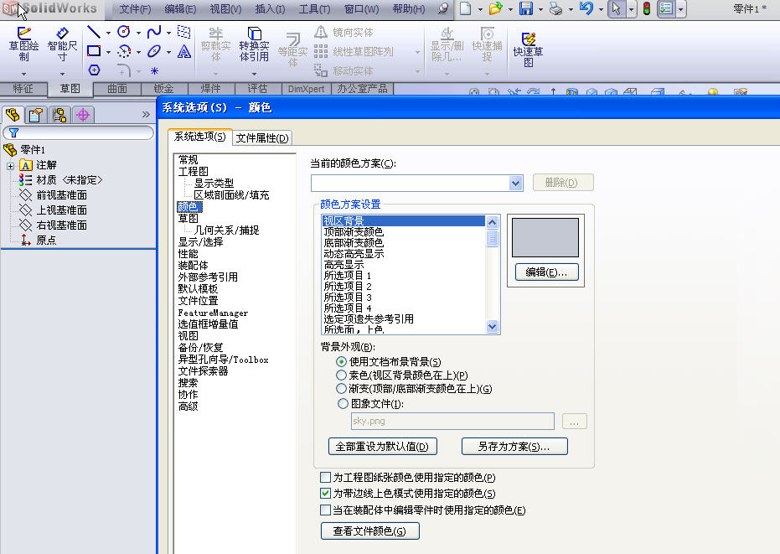Enable 为工程图纸张颜色使用指定的颜色 checkbox
The width and height of the screenshot is (780, 554).
click(325, 478)
